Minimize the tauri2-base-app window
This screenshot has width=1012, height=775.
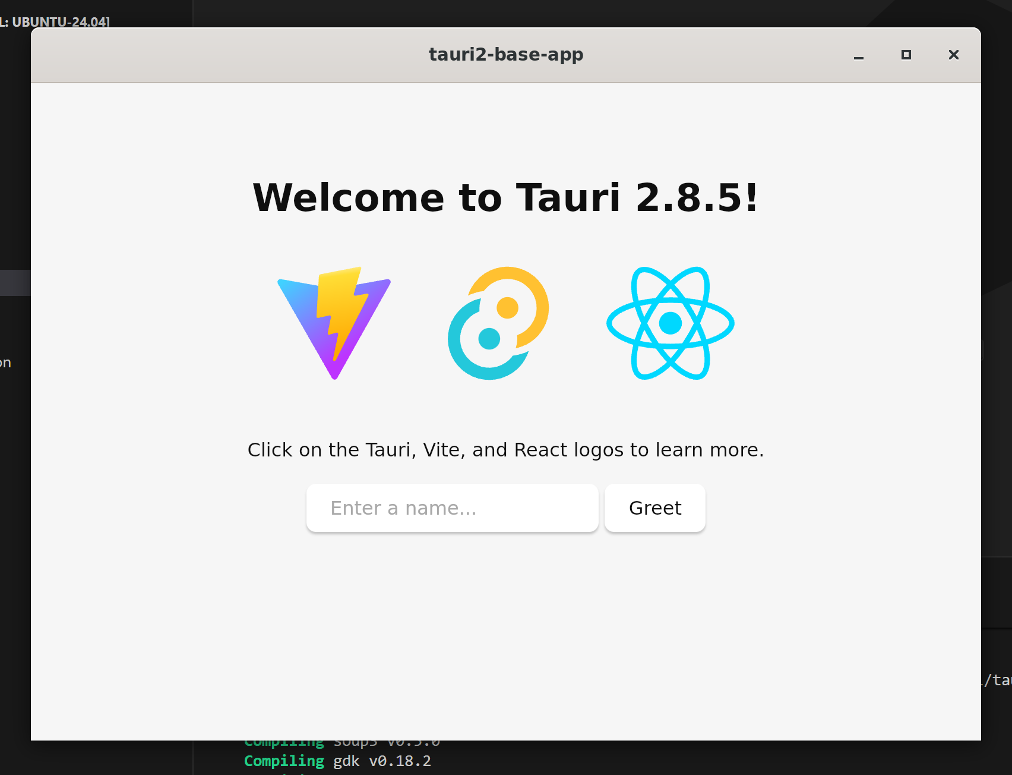[859, 55]
